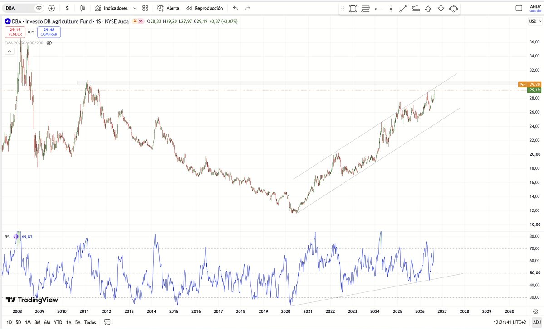Select the rectangle drawing tool
This screenshot has width=544, height=329.
coord(353,9)
